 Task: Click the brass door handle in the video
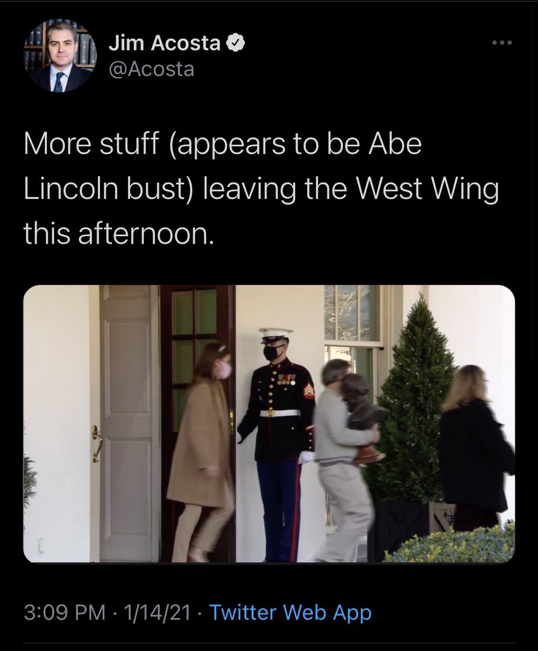tap(97, 443)
